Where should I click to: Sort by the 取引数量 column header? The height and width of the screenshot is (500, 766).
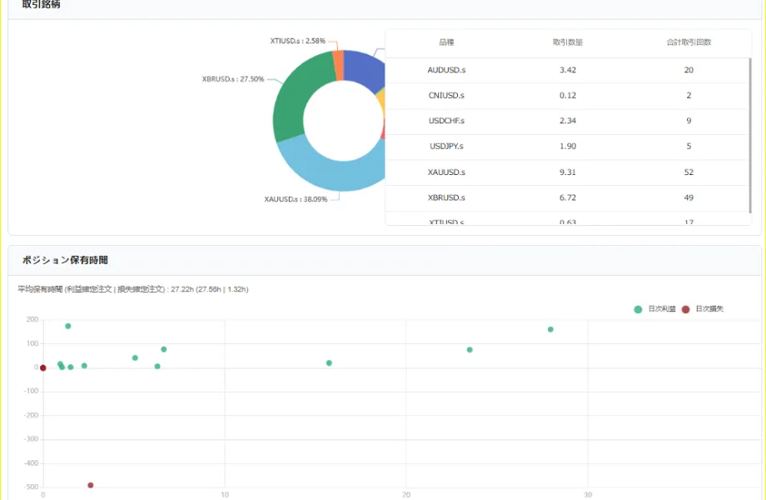click(568, 42)
